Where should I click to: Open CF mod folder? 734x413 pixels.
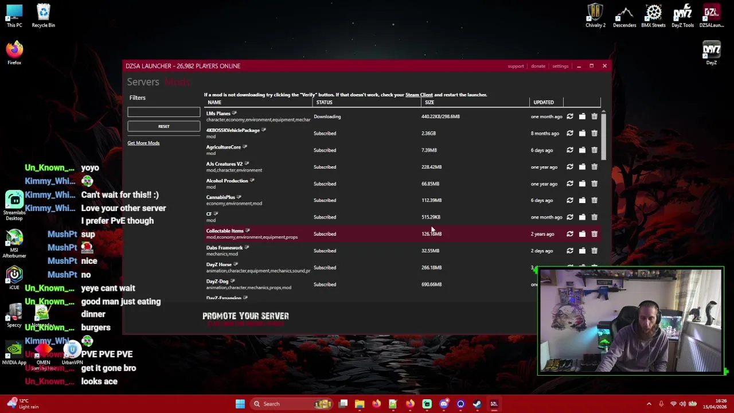pos(582,217)
